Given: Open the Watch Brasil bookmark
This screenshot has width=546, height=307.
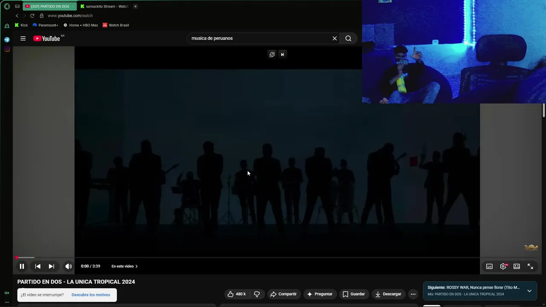Looking at the screenshot, I should point(116,25).
